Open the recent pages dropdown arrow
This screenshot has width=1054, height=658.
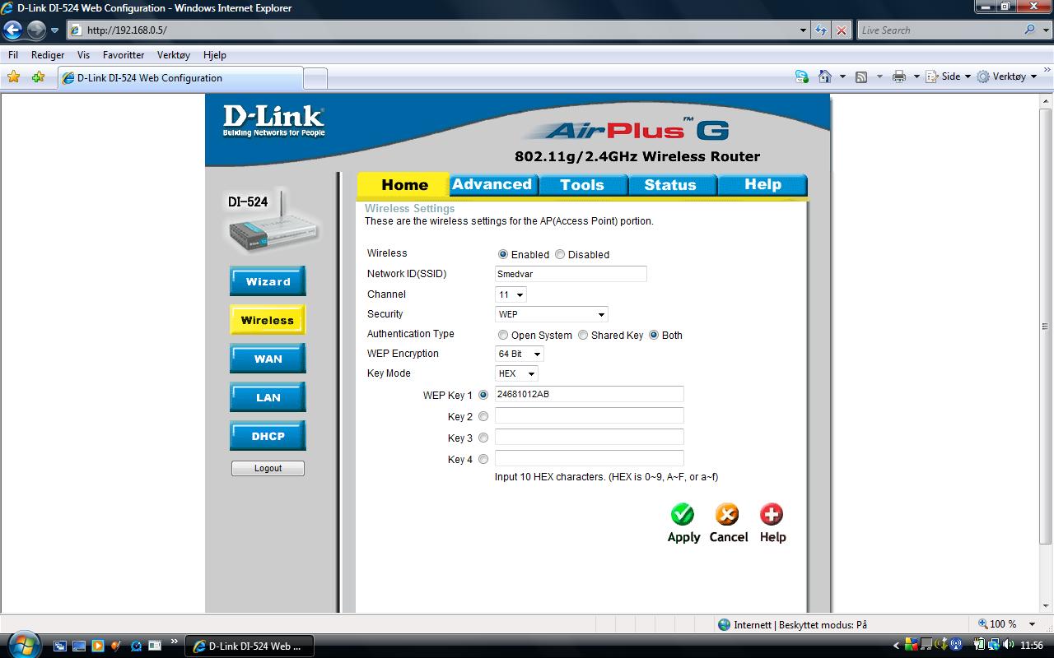55,30
